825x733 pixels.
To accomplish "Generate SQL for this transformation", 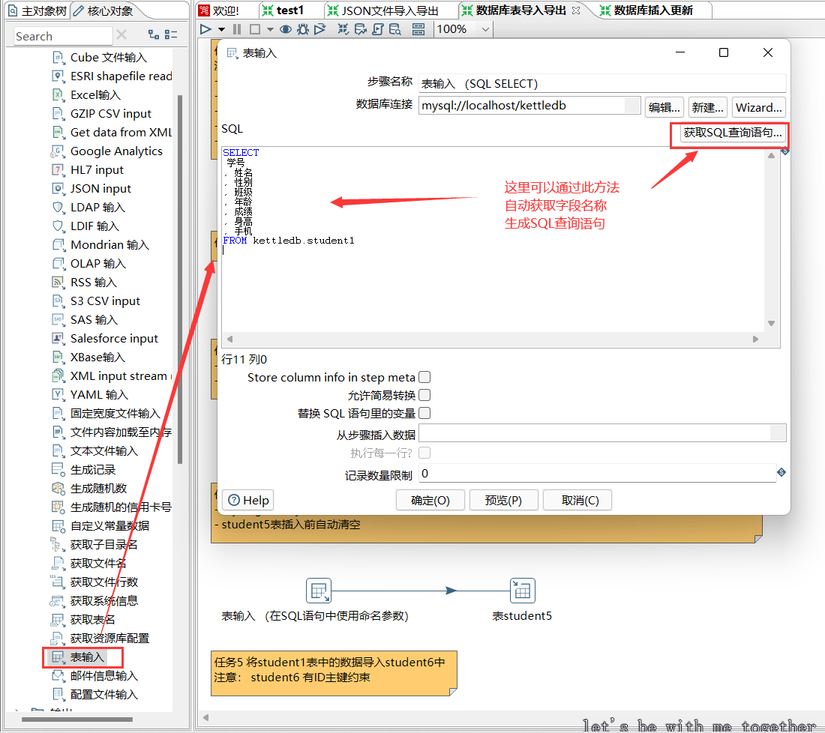I will coord(378,29).
